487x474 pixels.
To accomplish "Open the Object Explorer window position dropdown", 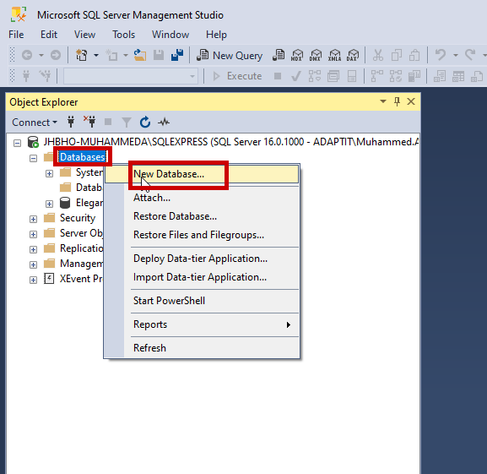I will [x=383, y=101].
